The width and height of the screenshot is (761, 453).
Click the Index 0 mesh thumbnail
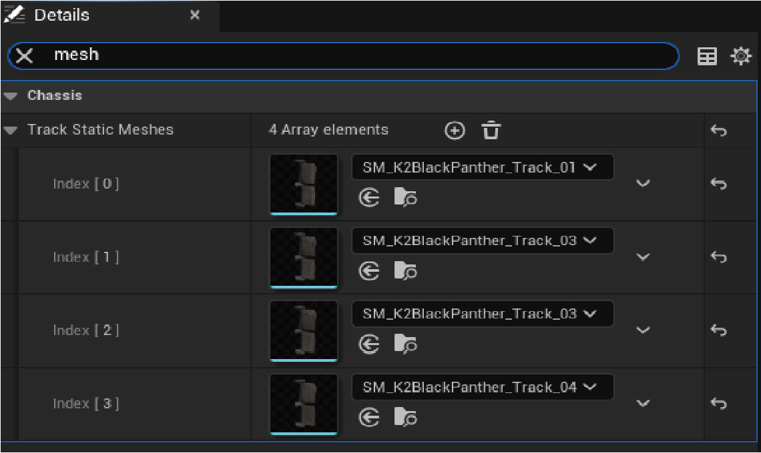pyautogui.click(x=304, y=185)
